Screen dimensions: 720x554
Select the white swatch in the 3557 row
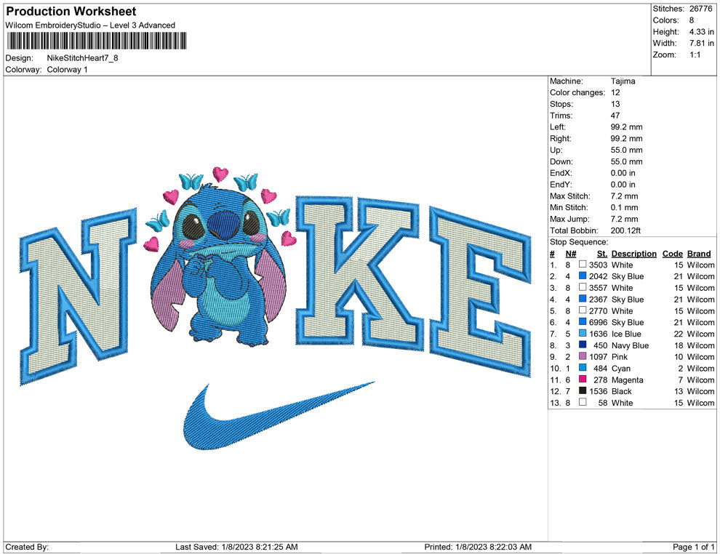click(583, 287)
